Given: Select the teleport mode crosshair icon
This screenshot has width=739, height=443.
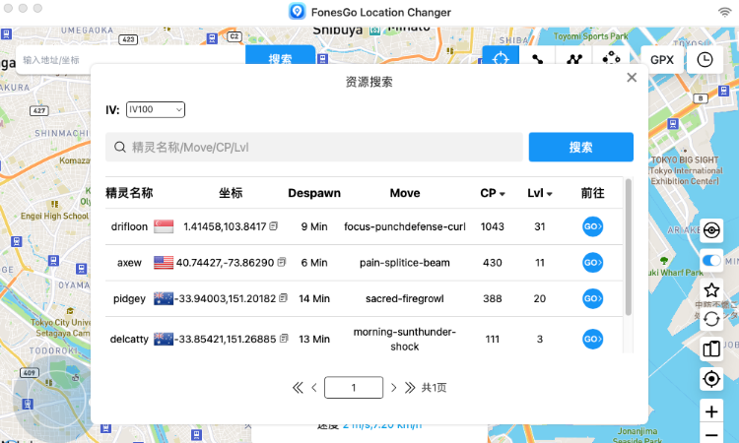Looking at the screenshot, I should point(501,56).
